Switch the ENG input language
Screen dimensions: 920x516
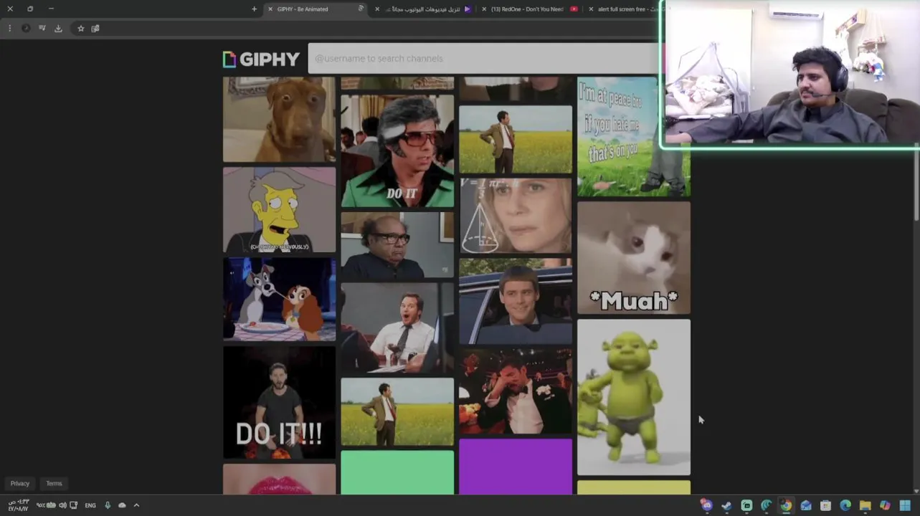pos(90,505)
